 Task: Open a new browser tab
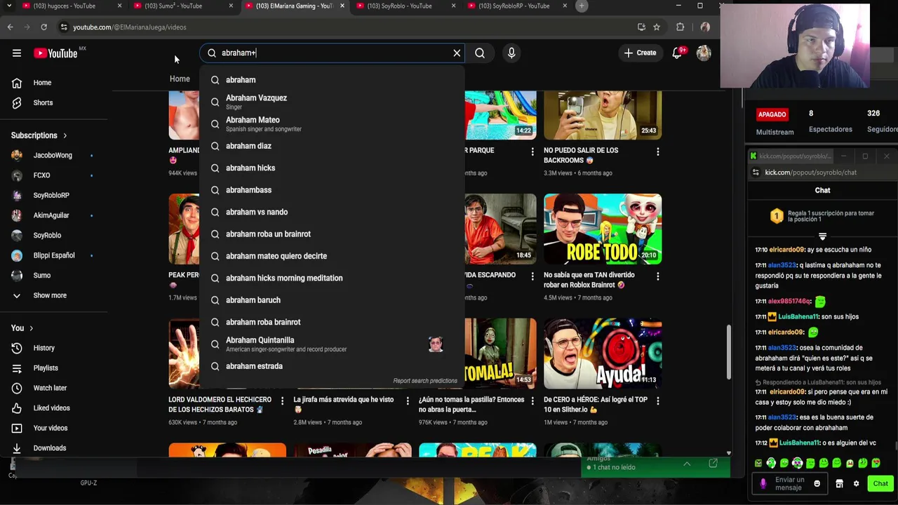(581, 6)
